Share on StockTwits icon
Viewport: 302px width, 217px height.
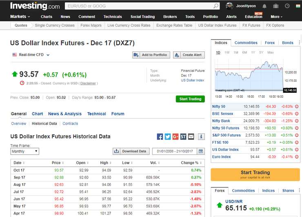(183, 136)
